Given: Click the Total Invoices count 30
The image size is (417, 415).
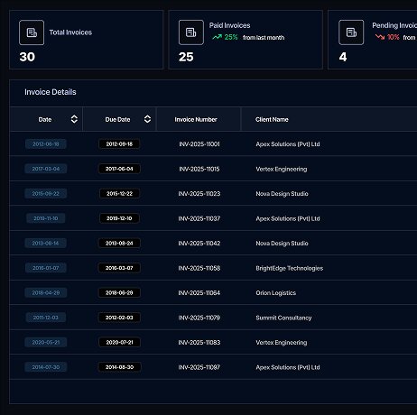Looking at the screenshot, I should 27,57.
